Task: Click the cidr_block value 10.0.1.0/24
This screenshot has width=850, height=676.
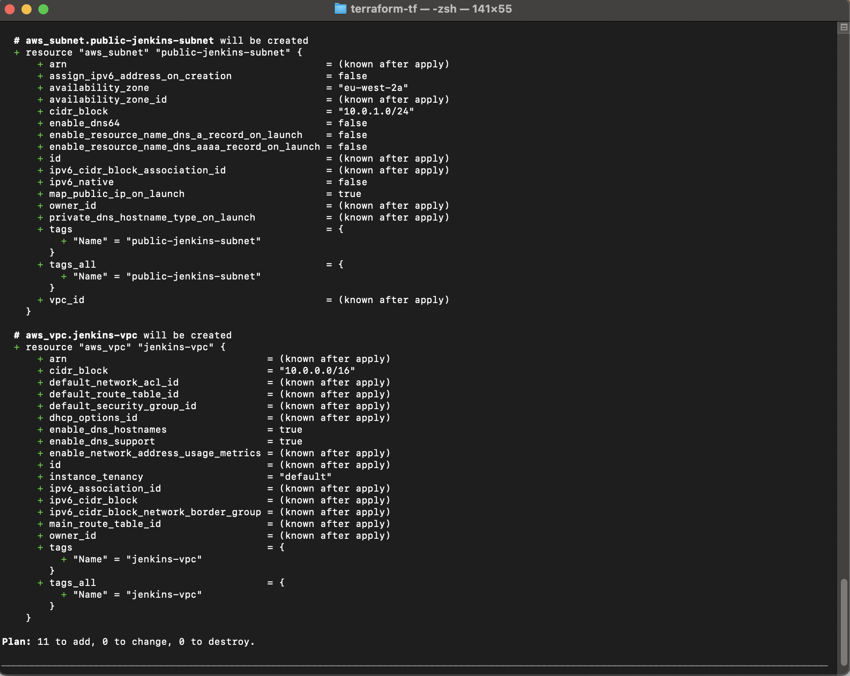Action: [376, 111]
